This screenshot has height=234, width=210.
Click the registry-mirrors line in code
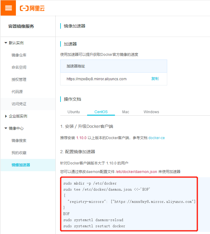tap(131, 202)
